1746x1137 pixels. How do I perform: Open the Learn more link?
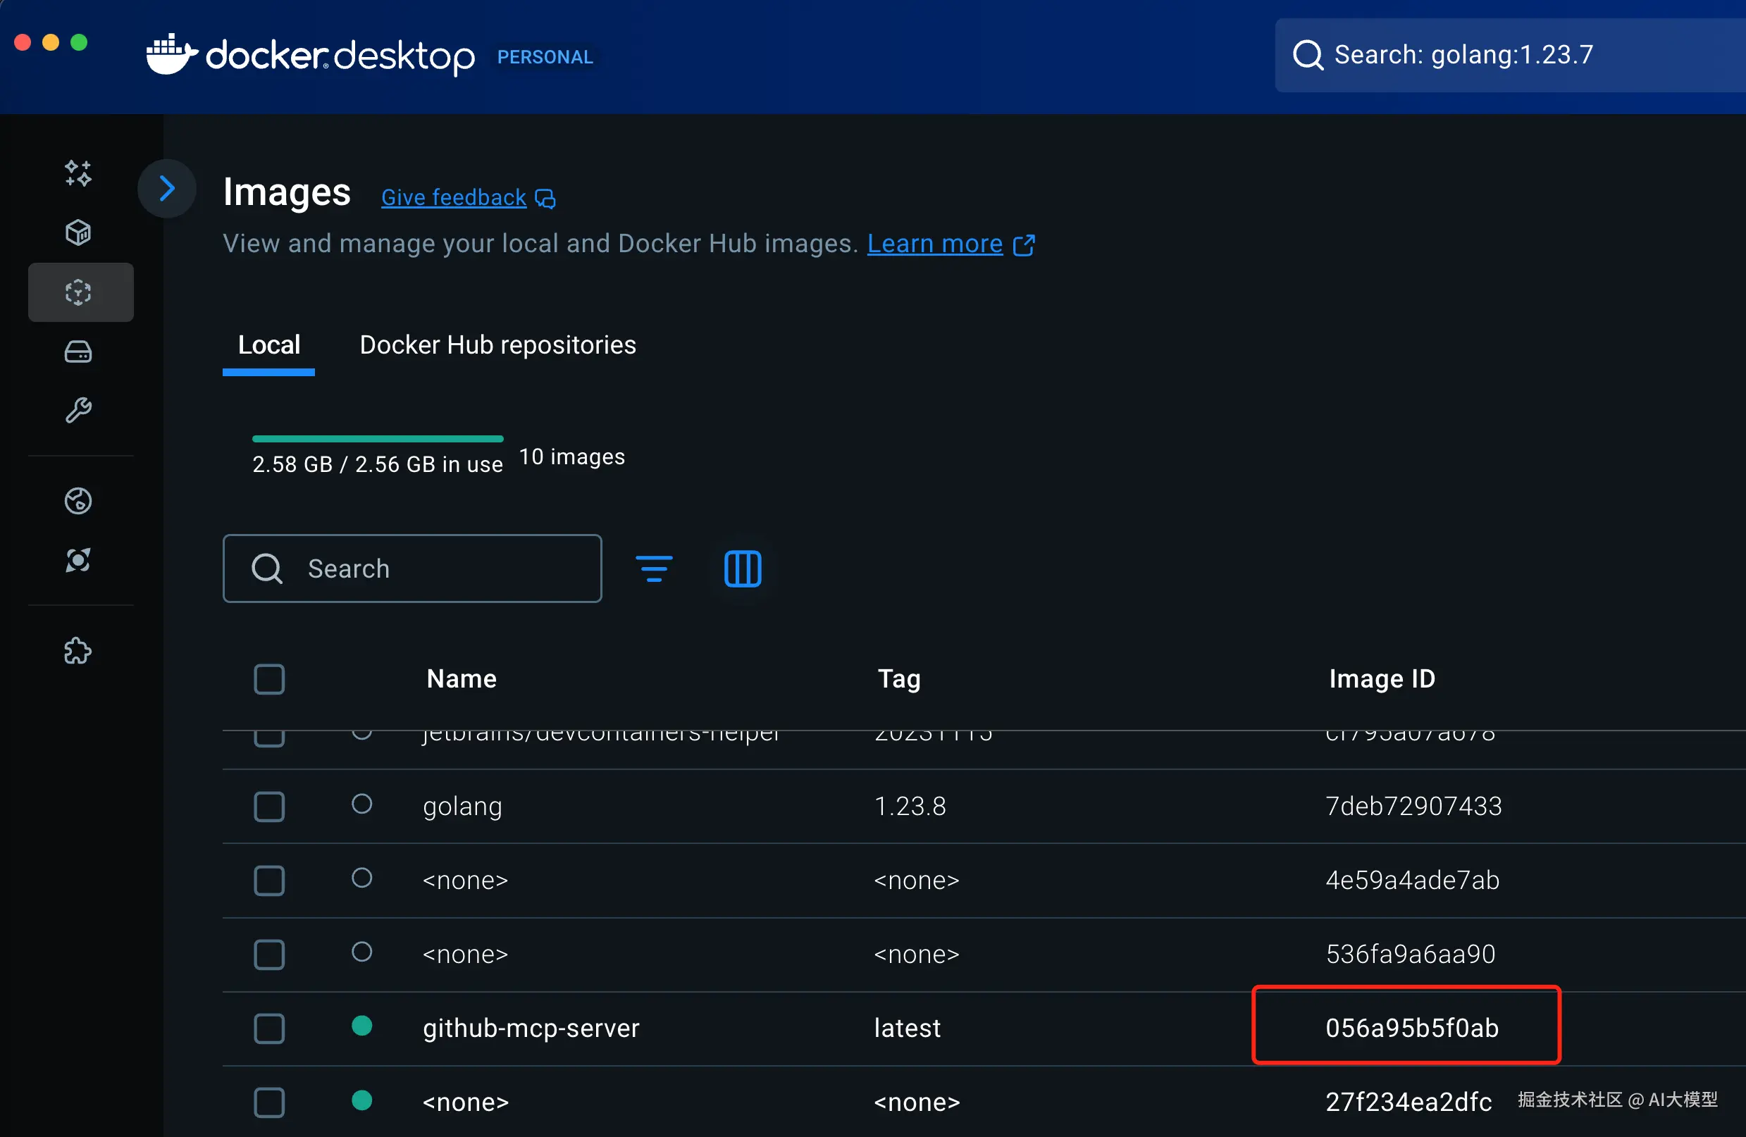pos(934,244)
